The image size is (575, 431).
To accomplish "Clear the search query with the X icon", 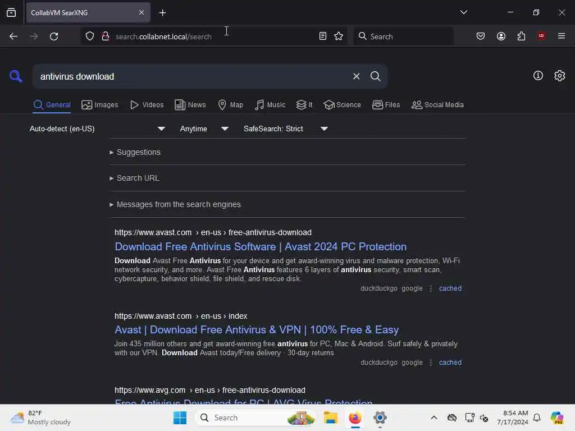I will pyautogui.click(x=356, y=76).
